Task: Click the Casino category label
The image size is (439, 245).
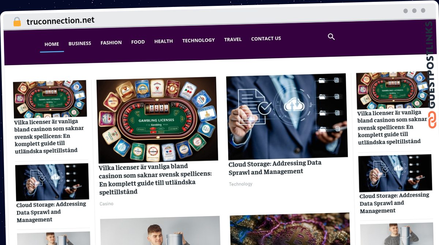Action: click(106, 204)
